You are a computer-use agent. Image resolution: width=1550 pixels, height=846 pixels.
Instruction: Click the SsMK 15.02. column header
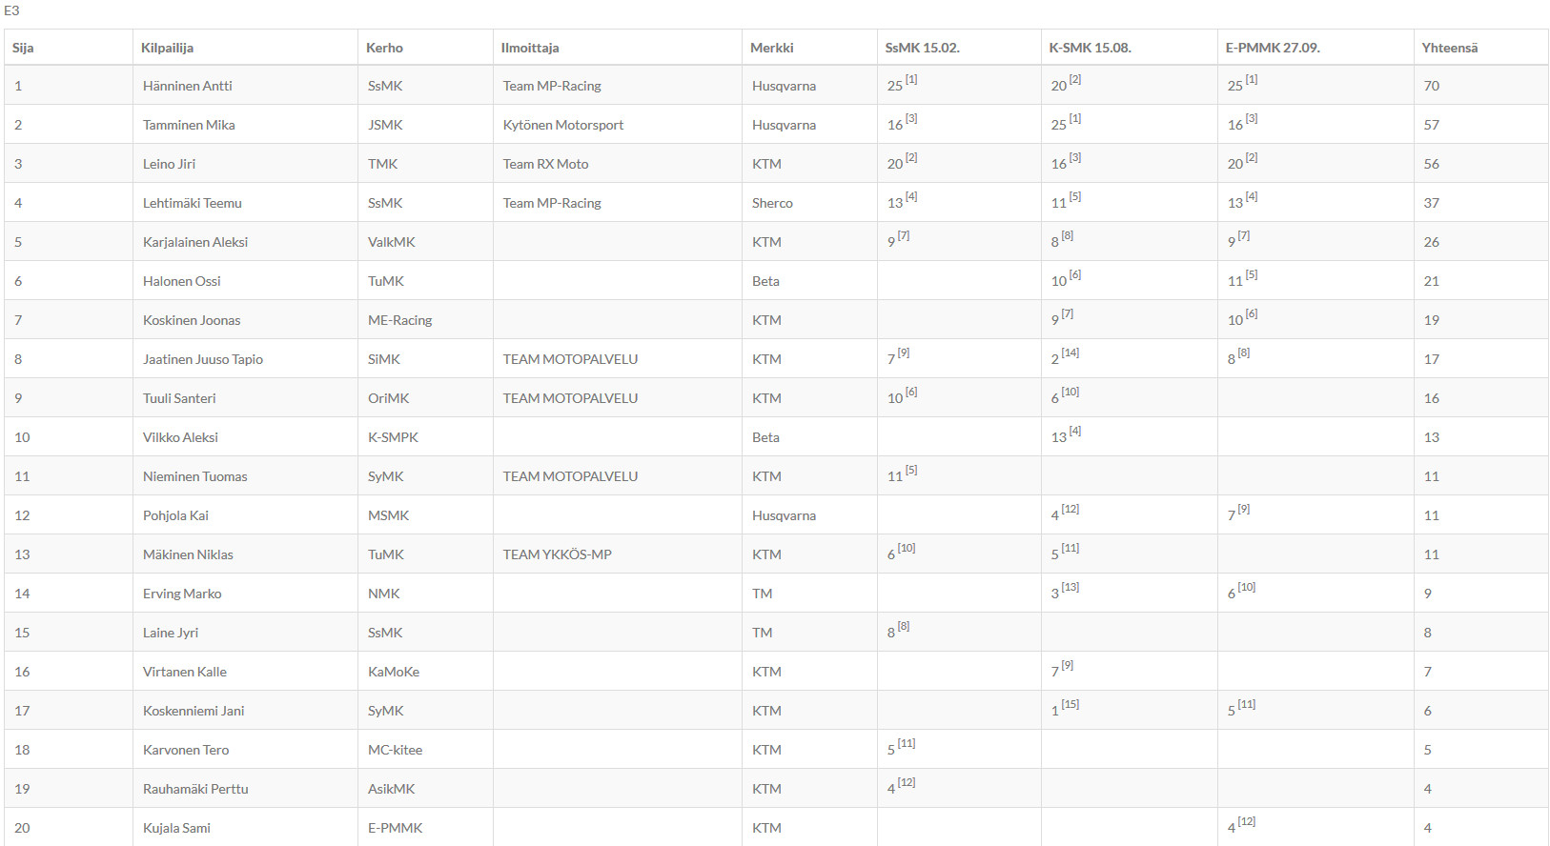pyautogui.click(x=922, y=48)
